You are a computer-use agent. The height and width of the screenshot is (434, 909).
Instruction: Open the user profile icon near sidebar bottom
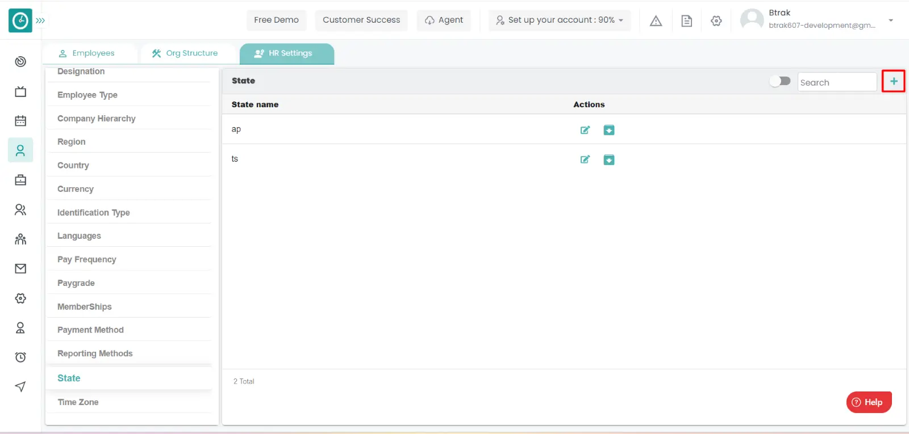coord(20,327)
